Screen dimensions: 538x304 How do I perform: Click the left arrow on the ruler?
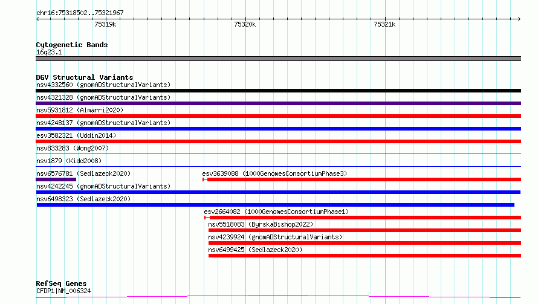tap(37, 19)
